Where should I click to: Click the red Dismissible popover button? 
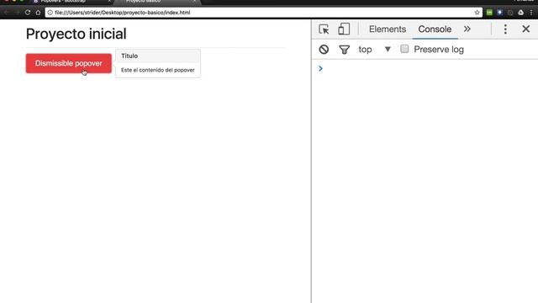click(69, 63)
